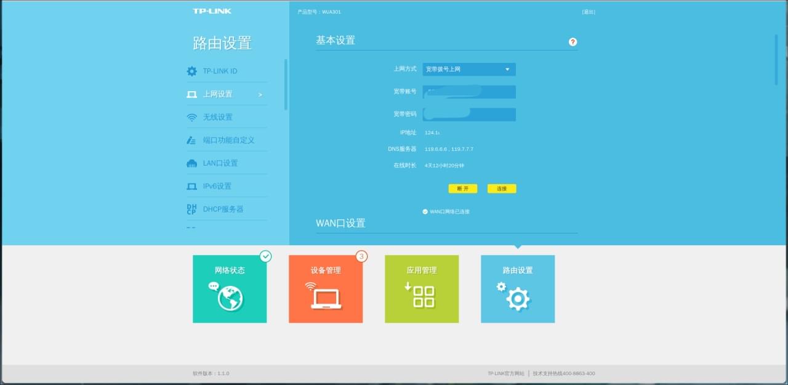
Task: Click the sidebar menu scrollbar
Action: click(286, 84)
